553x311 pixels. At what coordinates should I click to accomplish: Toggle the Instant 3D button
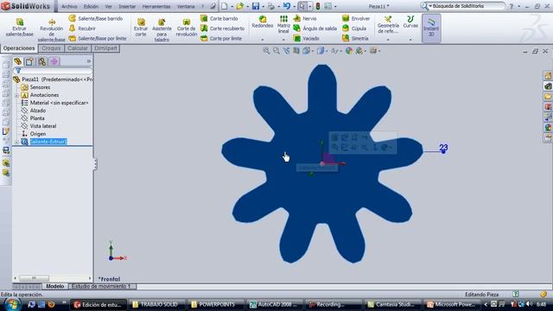click(x=431, y=29)
